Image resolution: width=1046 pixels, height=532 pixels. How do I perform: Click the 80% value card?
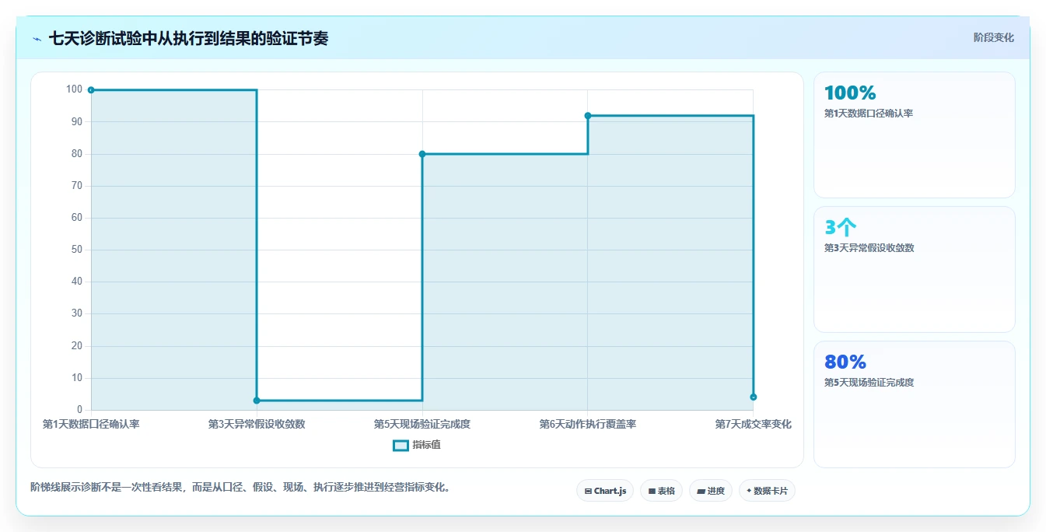(915, 404)
